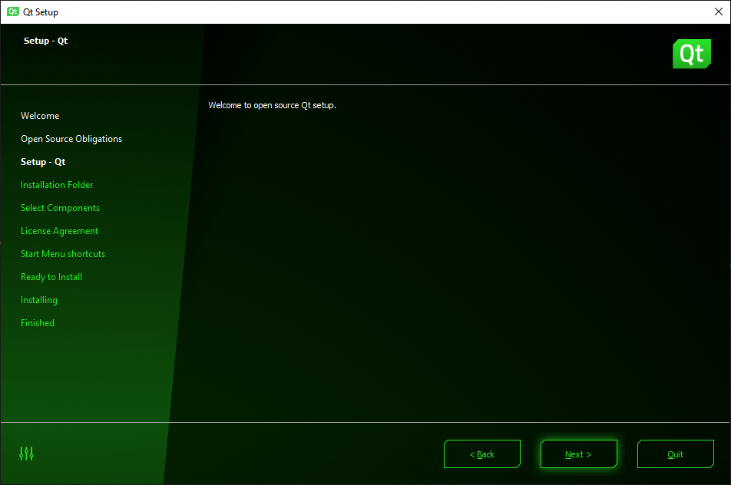The image size is (731, 485).
Task: Click the green Qt logo in header
Action: point(691,54)
